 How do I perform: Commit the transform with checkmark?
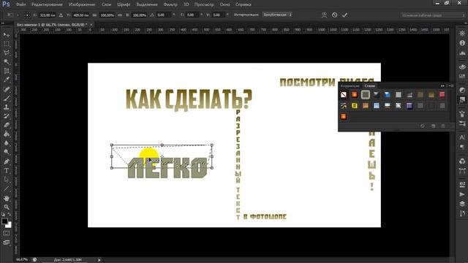[x=344, y=15]
